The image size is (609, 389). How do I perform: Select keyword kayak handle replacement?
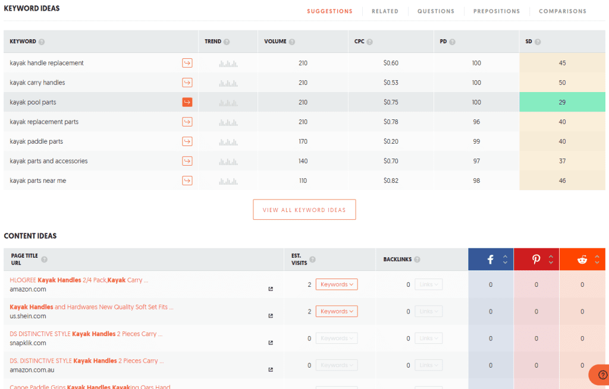46,63
